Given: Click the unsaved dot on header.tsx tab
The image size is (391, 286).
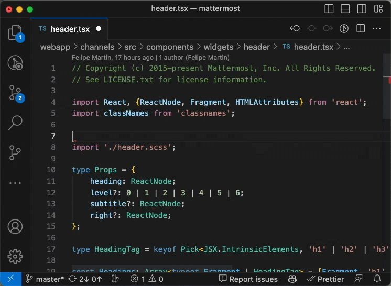Looking at the screenshot, I should pos(99,29).
